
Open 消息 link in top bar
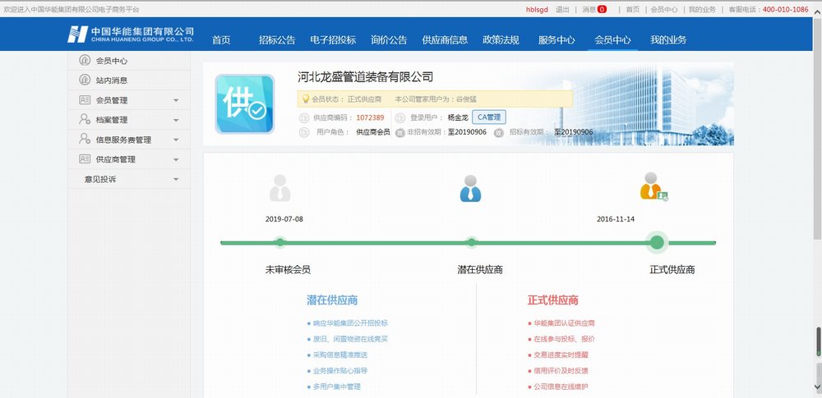[589, 9]
